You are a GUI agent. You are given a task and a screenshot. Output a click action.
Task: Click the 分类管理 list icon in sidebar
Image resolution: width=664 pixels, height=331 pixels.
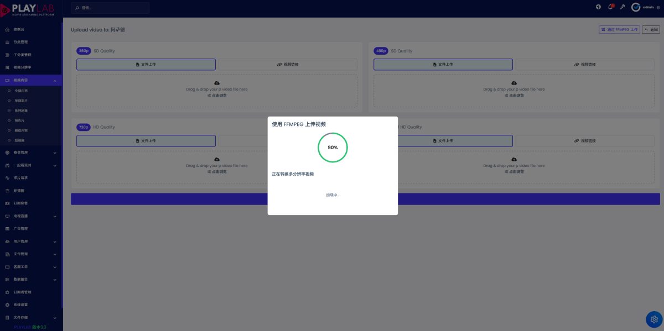pos(7,42)
